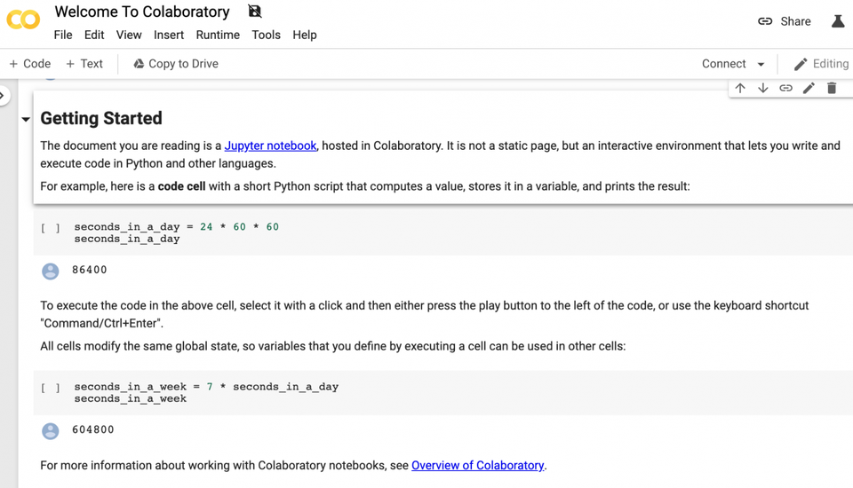Click the Getting Started heading
This screenshot has width=853, height=488.
click(101, 118)
